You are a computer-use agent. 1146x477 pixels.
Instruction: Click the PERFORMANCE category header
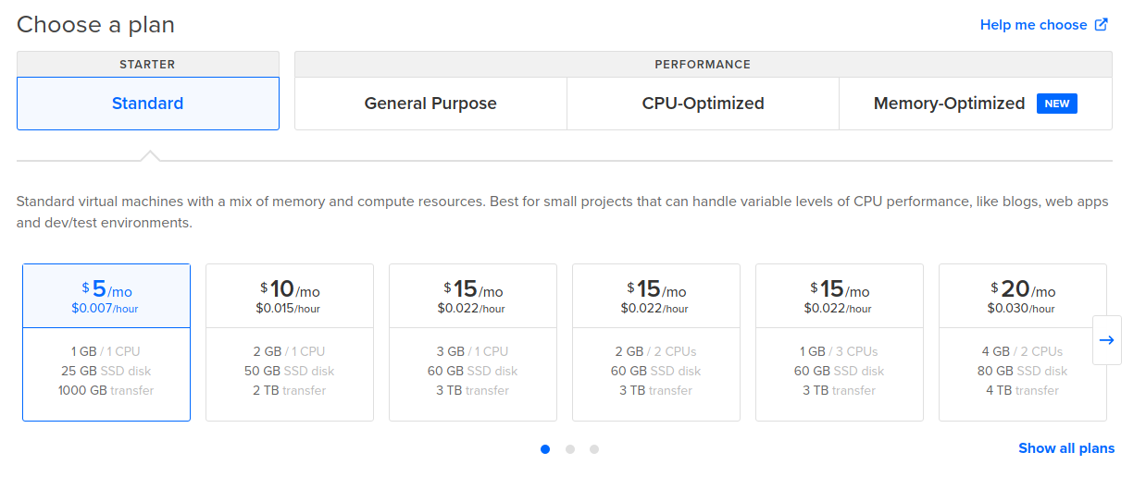click(703, 65)
